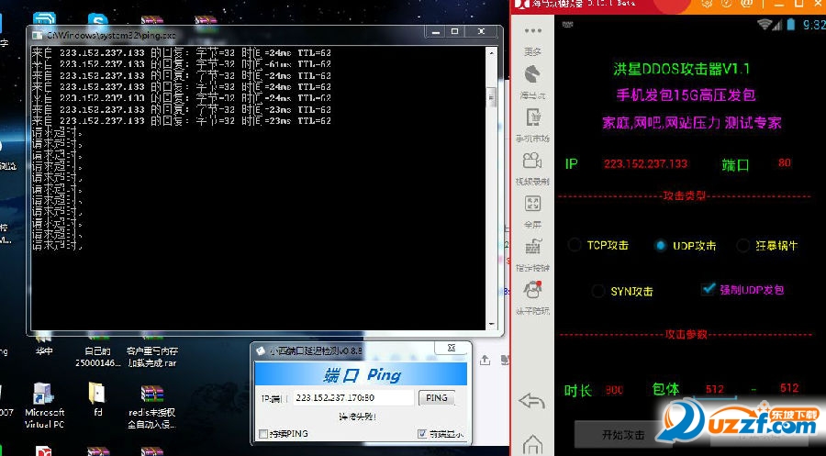Click the console scrollbar thumb
This screenshot has height=456, width=826.
(x=492, y=98)
